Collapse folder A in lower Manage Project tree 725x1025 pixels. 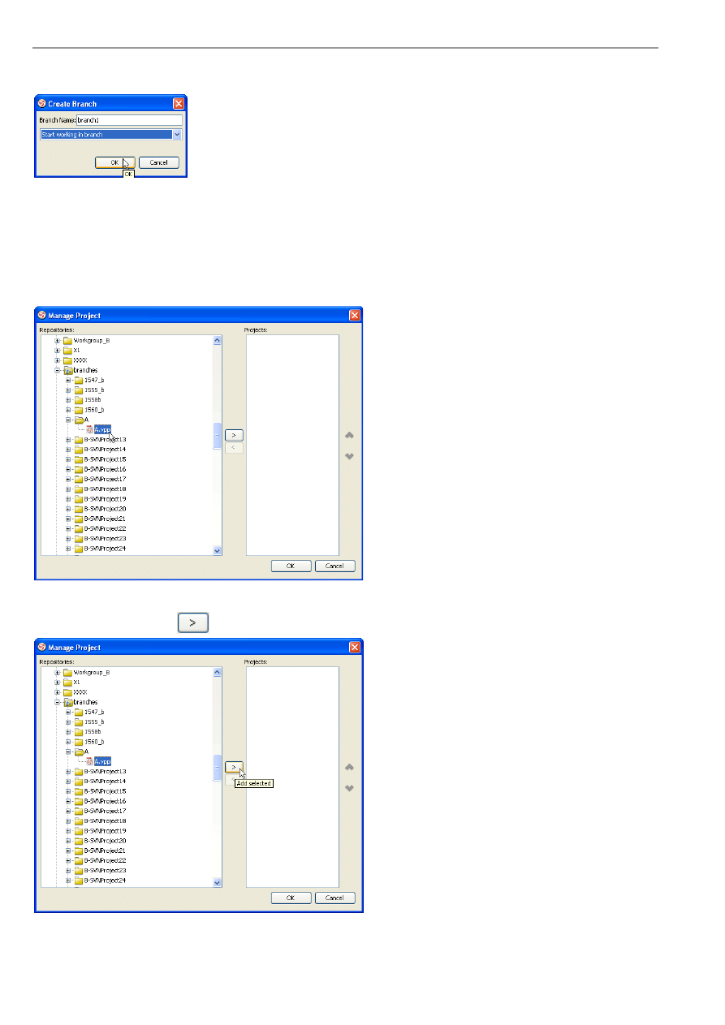point(69,752)
